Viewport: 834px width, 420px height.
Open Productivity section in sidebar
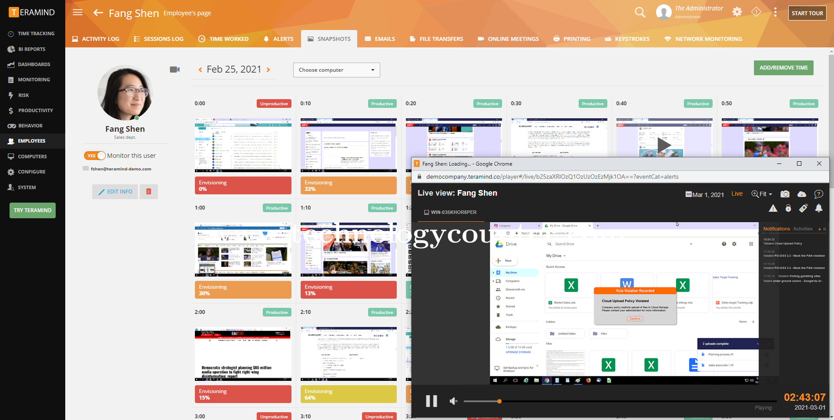click(x=33, y=110)
